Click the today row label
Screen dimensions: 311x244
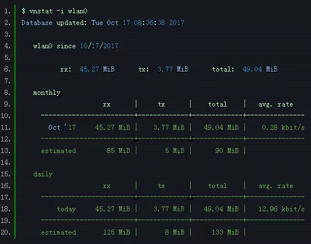[66, 209]
